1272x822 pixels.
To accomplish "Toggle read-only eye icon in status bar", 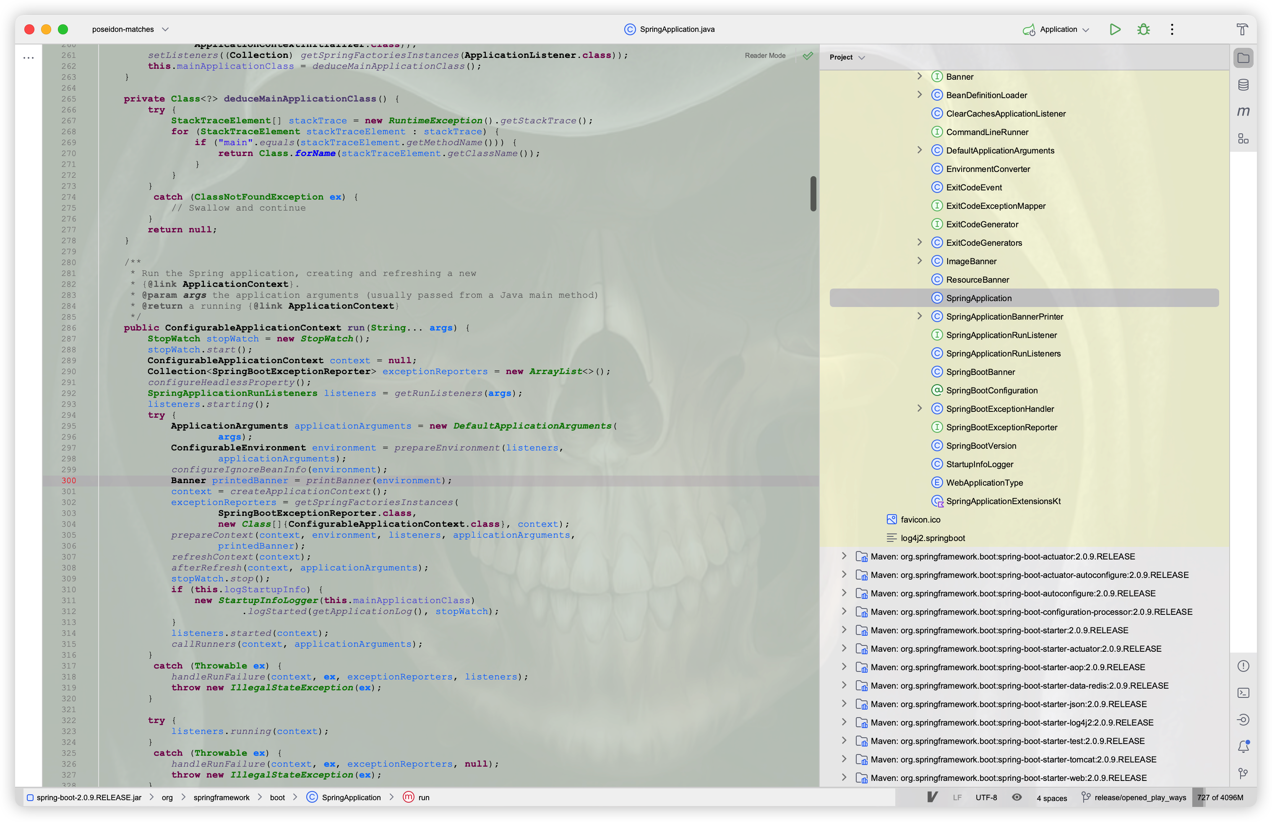I will (1017, 797).
